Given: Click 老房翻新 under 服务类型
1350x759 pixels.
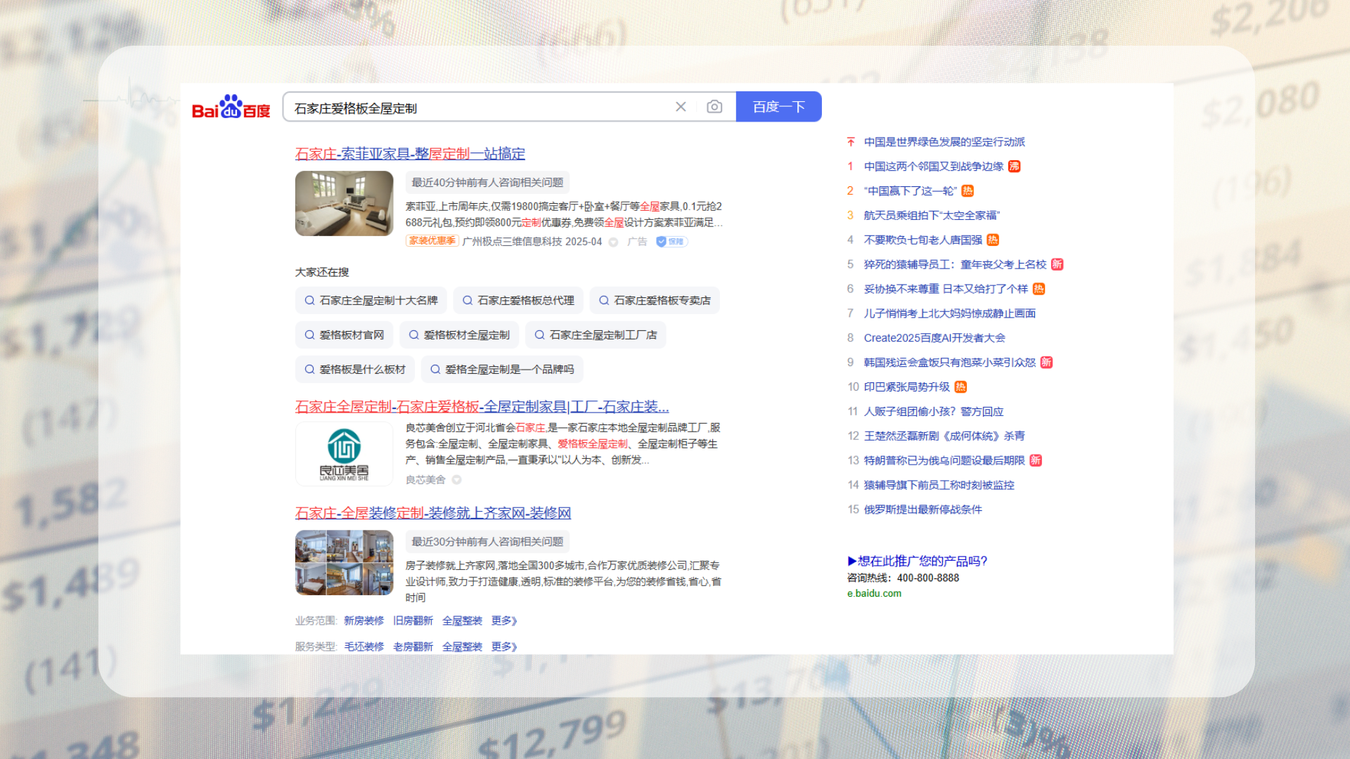Looking at the screenshot, I should click(413, 647).
